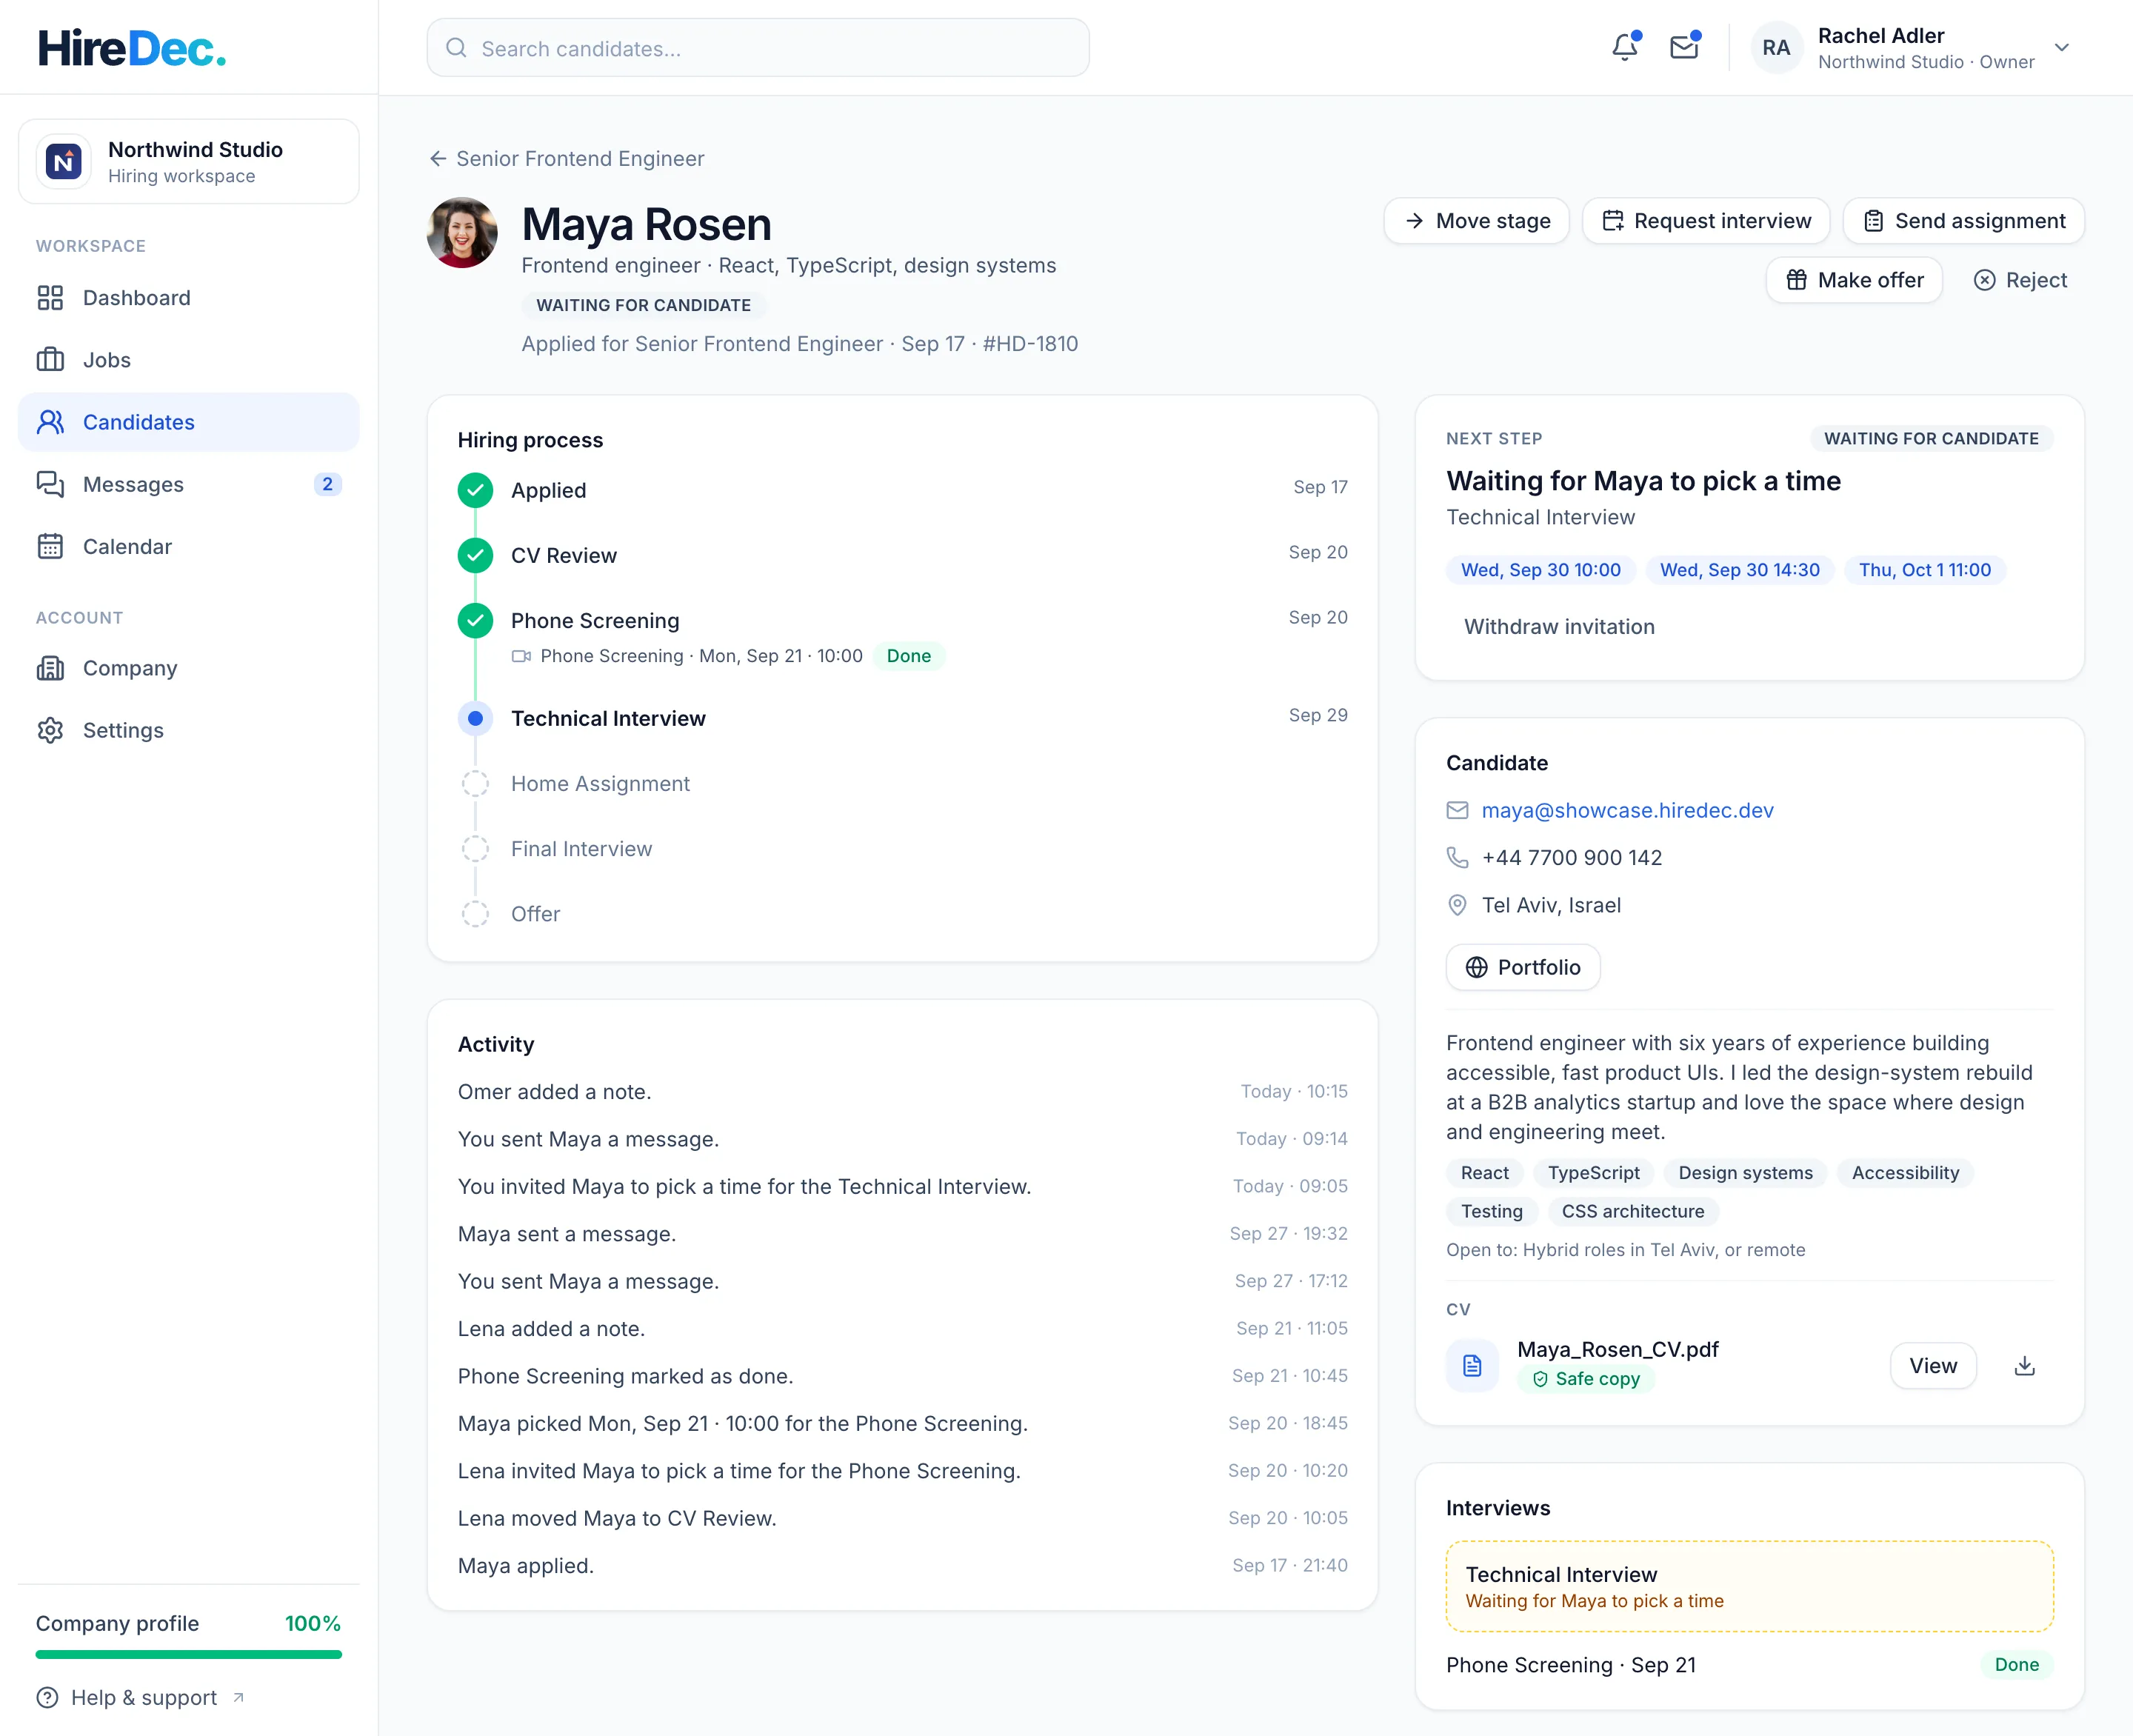Screen dimensions: 2133x1736
Task: Open Jobs in the sidebar
Action: (189, 360)
